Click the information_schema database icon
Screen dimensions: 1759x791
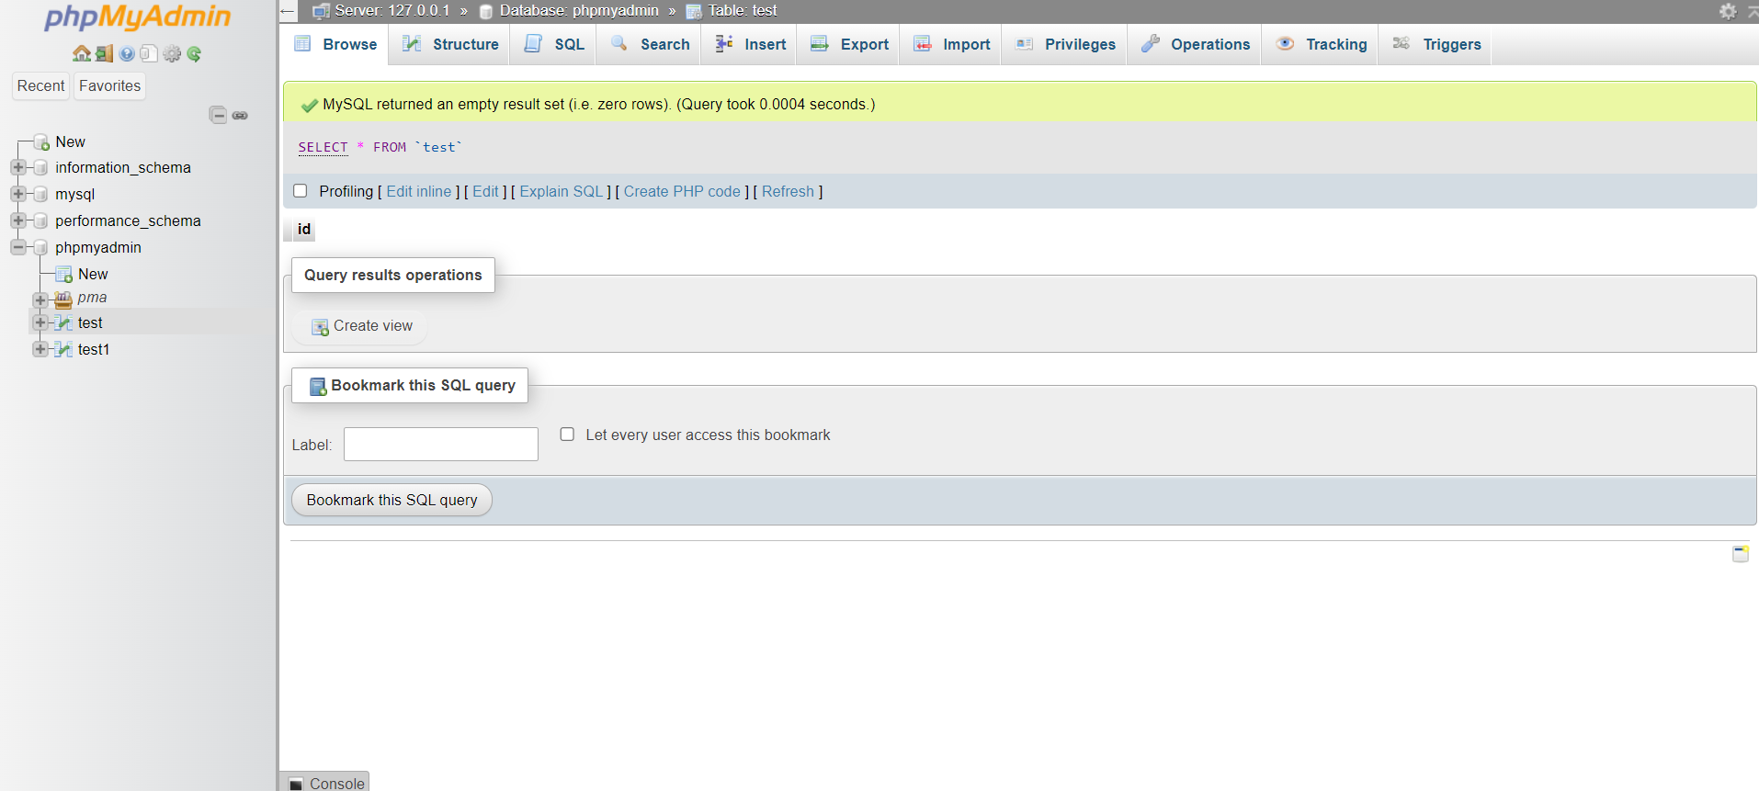point(40,167)
